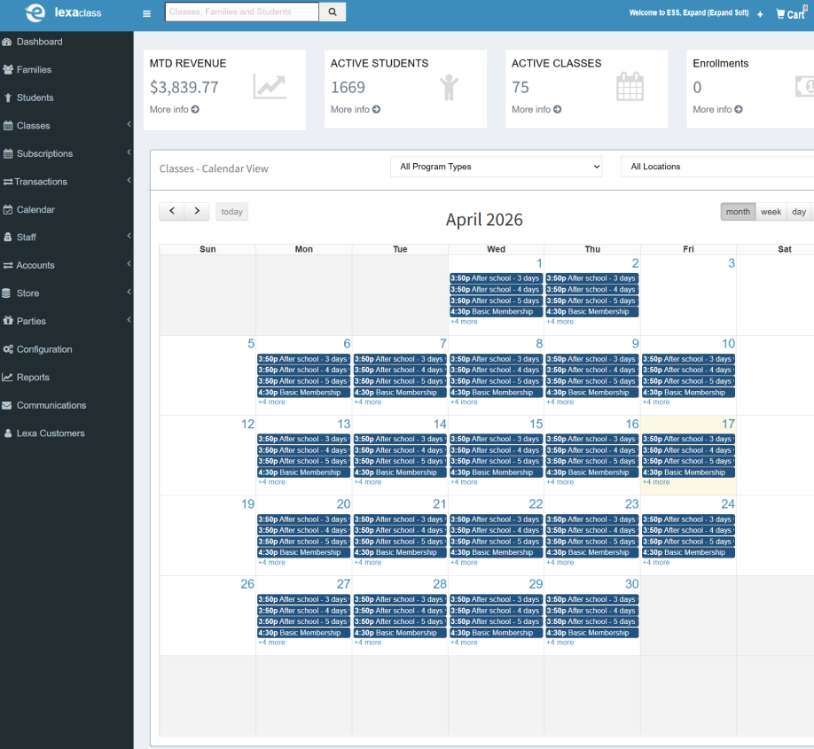Click the Parties gift icon
The image size is (814, 749).
point(8,321)
